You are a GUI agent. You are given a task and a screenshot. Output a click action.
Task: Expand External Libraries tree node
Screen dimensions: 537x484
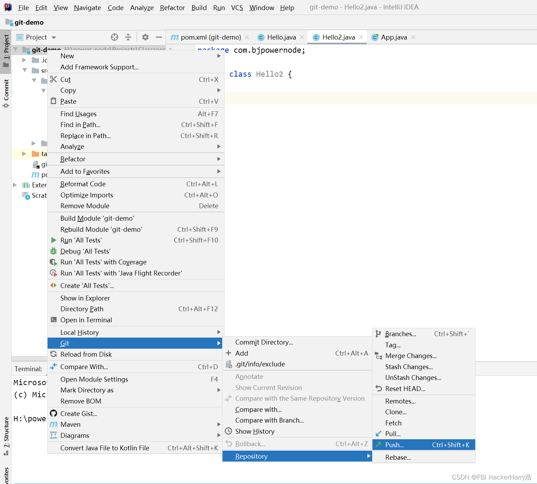click(15, 185)
